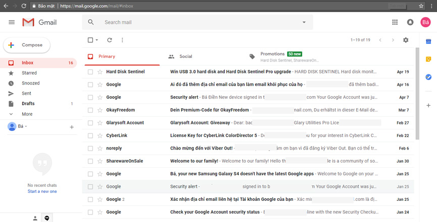Click the search magnifier icon
437x222 pixels.
(91, 22)
